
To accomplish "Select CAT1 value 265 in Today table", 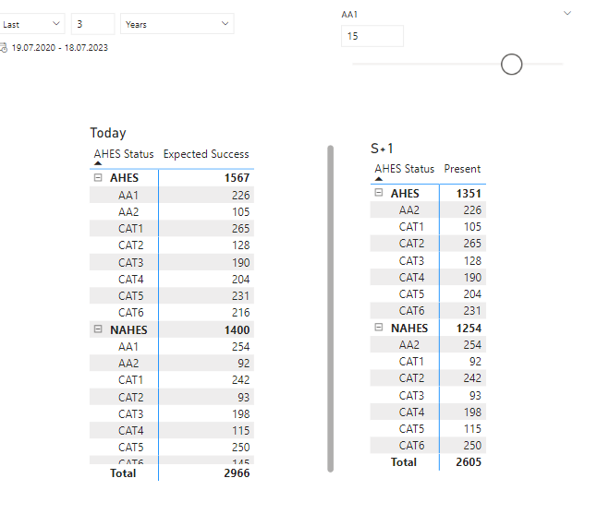I will [x=240, y=229].
